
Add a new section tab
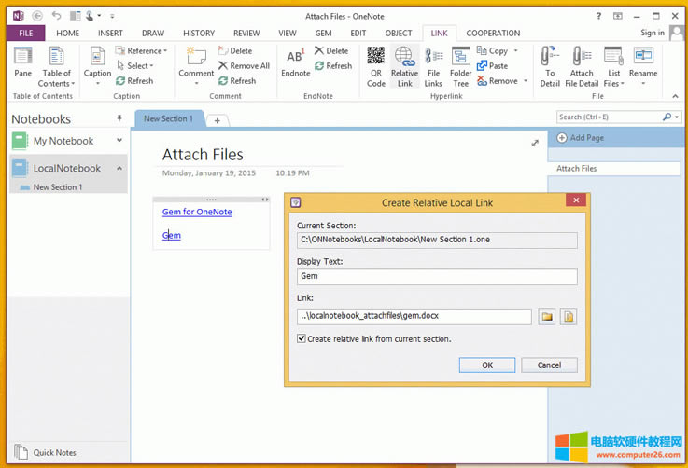click(x=217, y=120)
